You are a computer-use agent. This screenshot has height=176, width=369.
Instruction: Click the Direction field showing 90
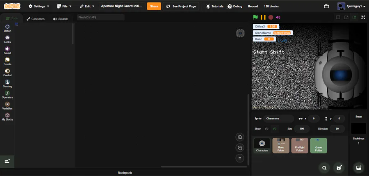point(337,129)
